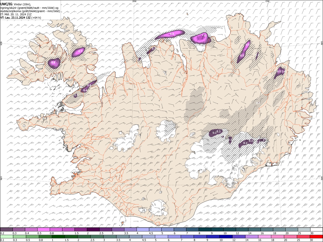Click the top legend swatch between 0.5 and 0.8
The image size is (323, 242).
(x=44, y=229)
